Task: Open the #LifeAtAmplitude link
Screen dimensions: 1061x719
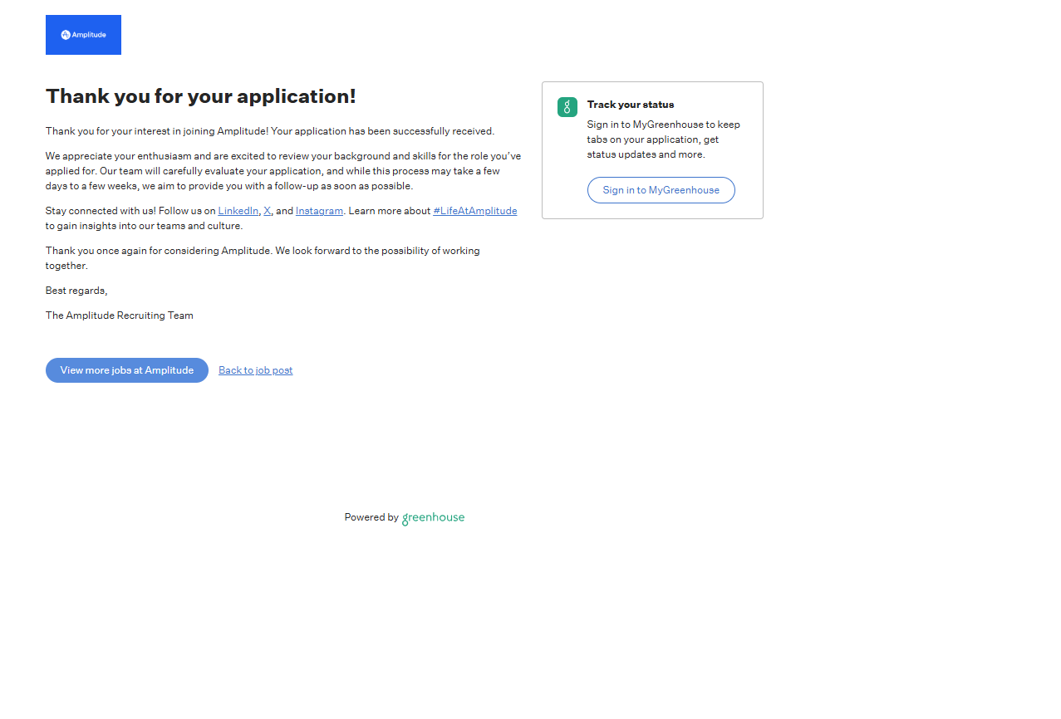Action: (474, 211)
